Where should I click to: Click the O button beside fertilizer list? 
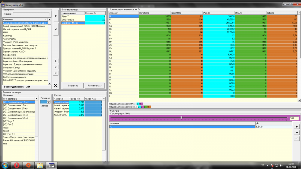(56, 73)
